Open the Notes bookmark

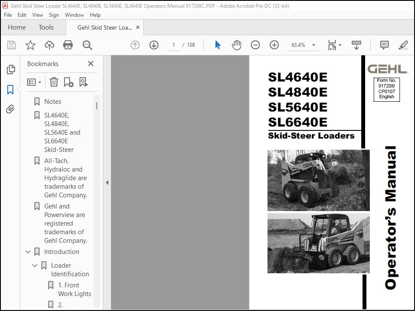pyautogui.click(x=52, y=102)
